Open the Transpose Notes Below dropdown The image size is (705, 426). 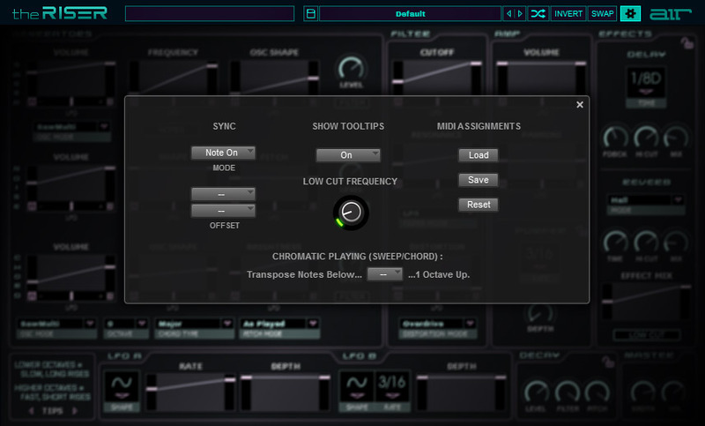click(384, 274)
